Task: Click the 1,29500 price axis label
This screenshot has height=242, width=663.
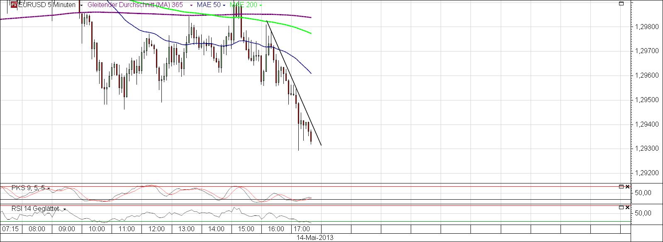Action: coord(646,100)
